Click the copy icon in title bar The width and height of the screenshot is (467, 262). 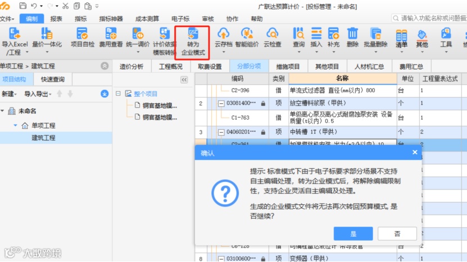point(76,6)
